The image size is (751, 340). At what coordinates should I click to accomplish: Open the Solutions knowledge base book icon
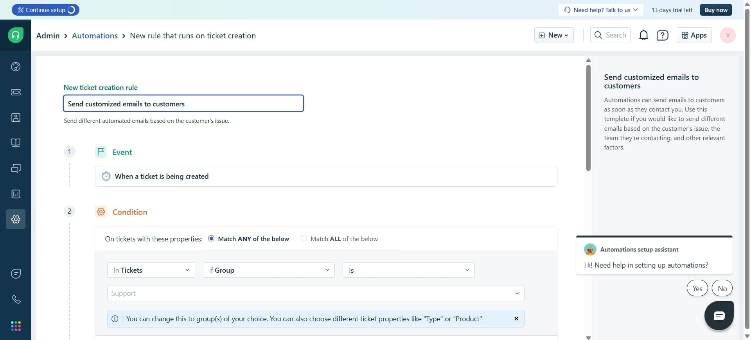click(x=16, y=143)
